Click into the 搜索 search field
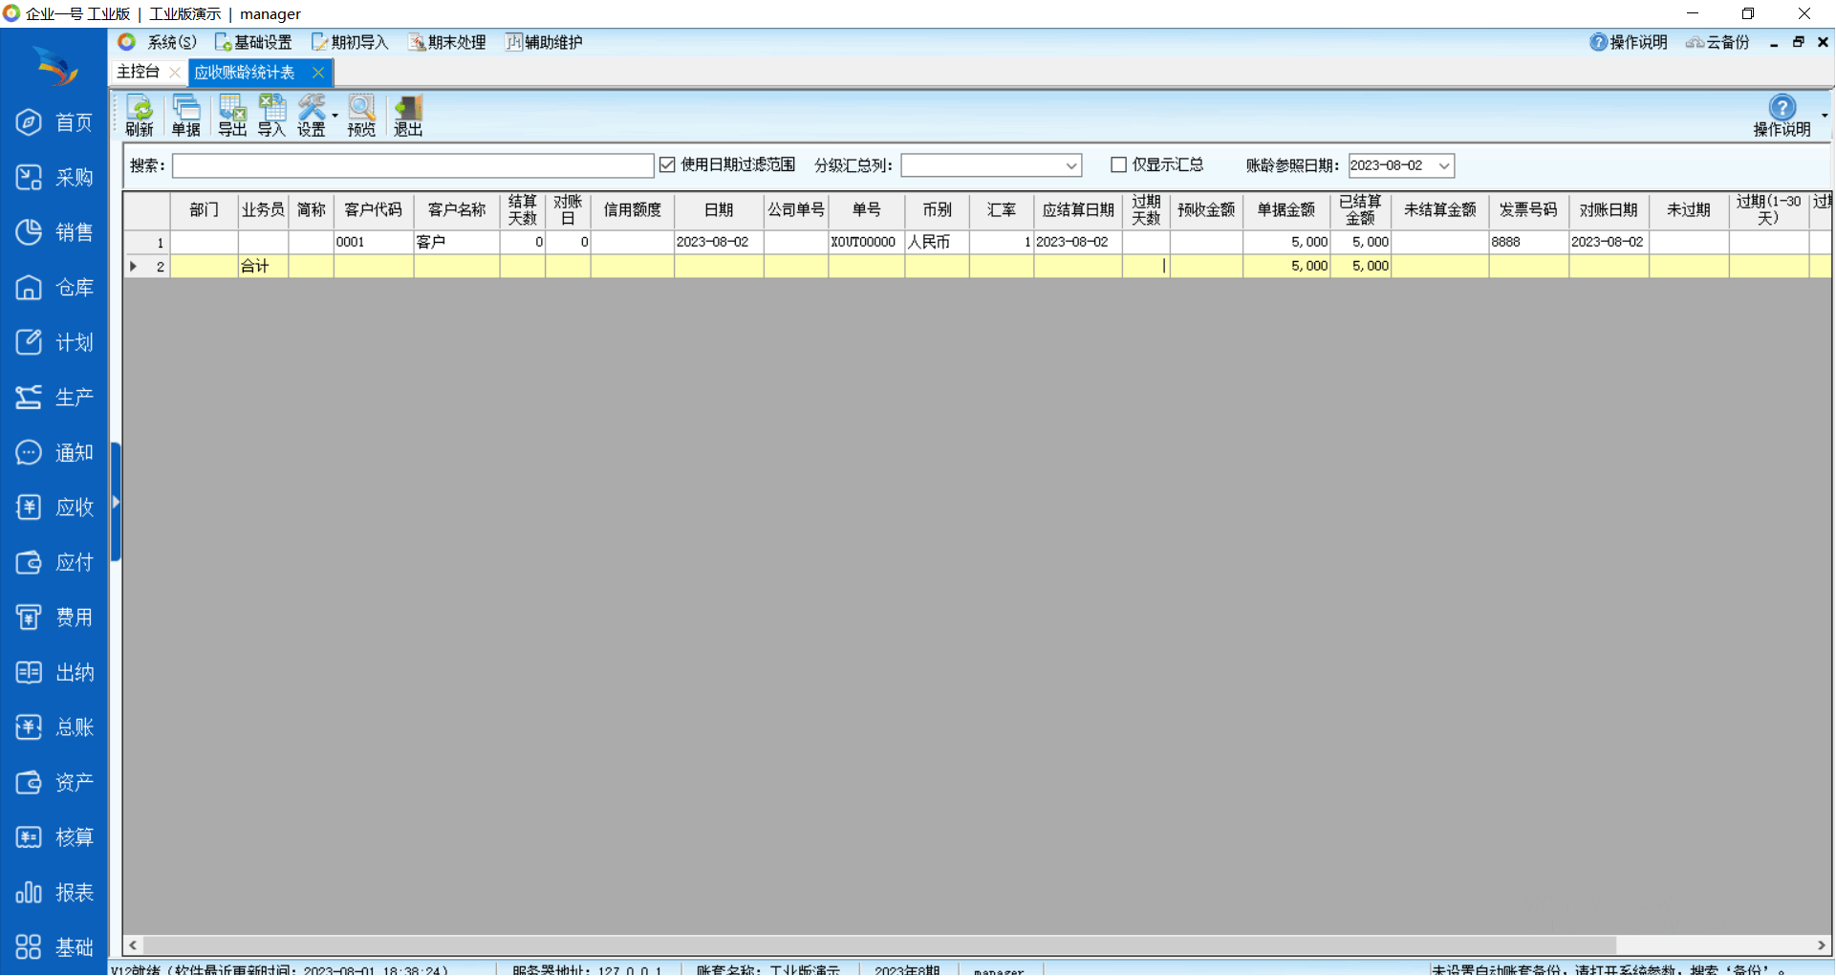 pos(412,166)
